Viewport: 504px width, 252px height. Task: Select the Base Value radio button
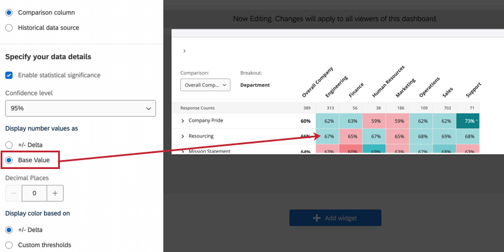(x=9, y=160)
